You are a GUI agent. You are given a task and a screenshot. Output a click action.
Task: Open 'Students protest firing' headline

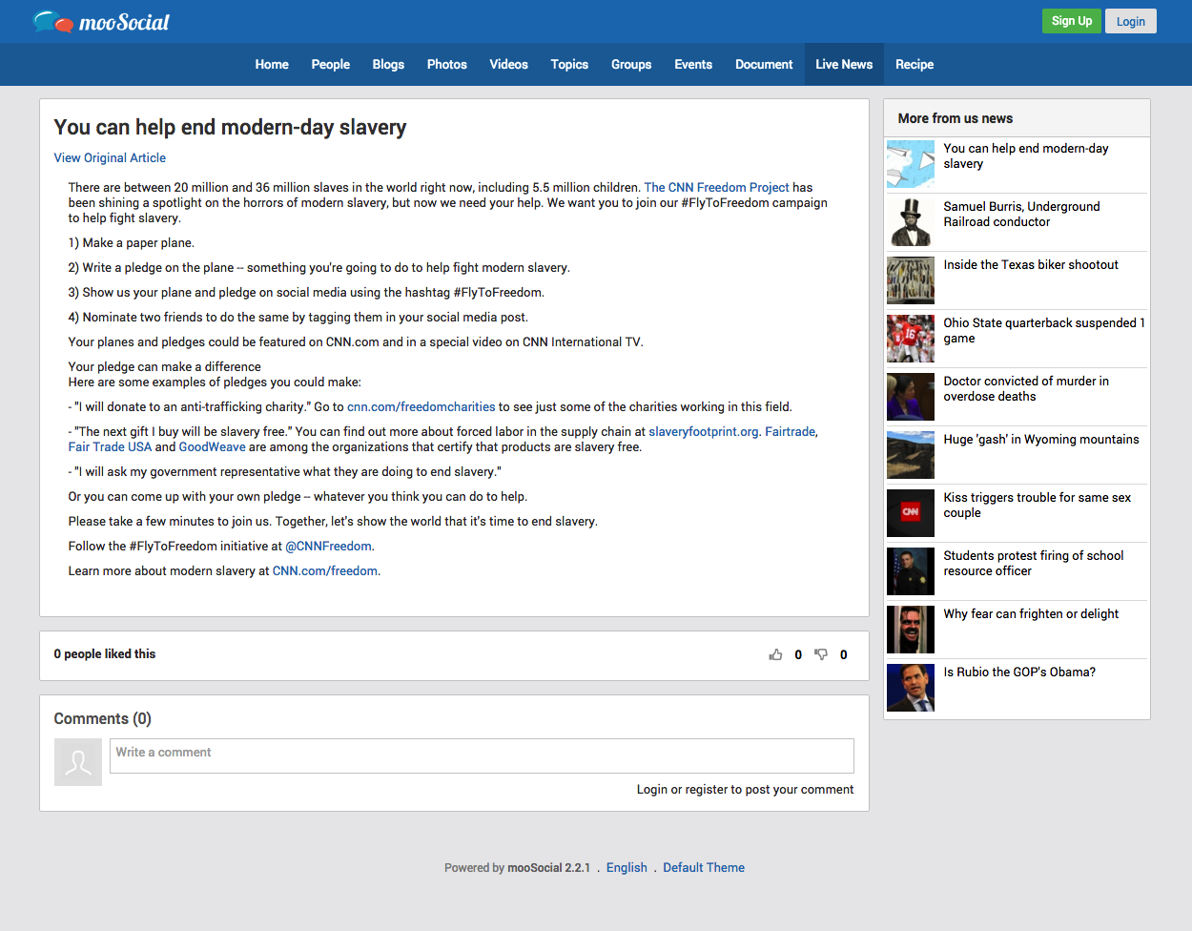[x=1034, y=563]
